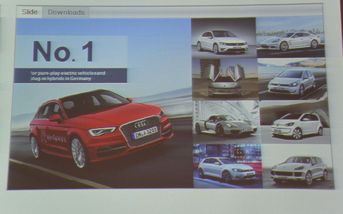Select the VW XL1 open-doors thumbnail

point(225,80)
